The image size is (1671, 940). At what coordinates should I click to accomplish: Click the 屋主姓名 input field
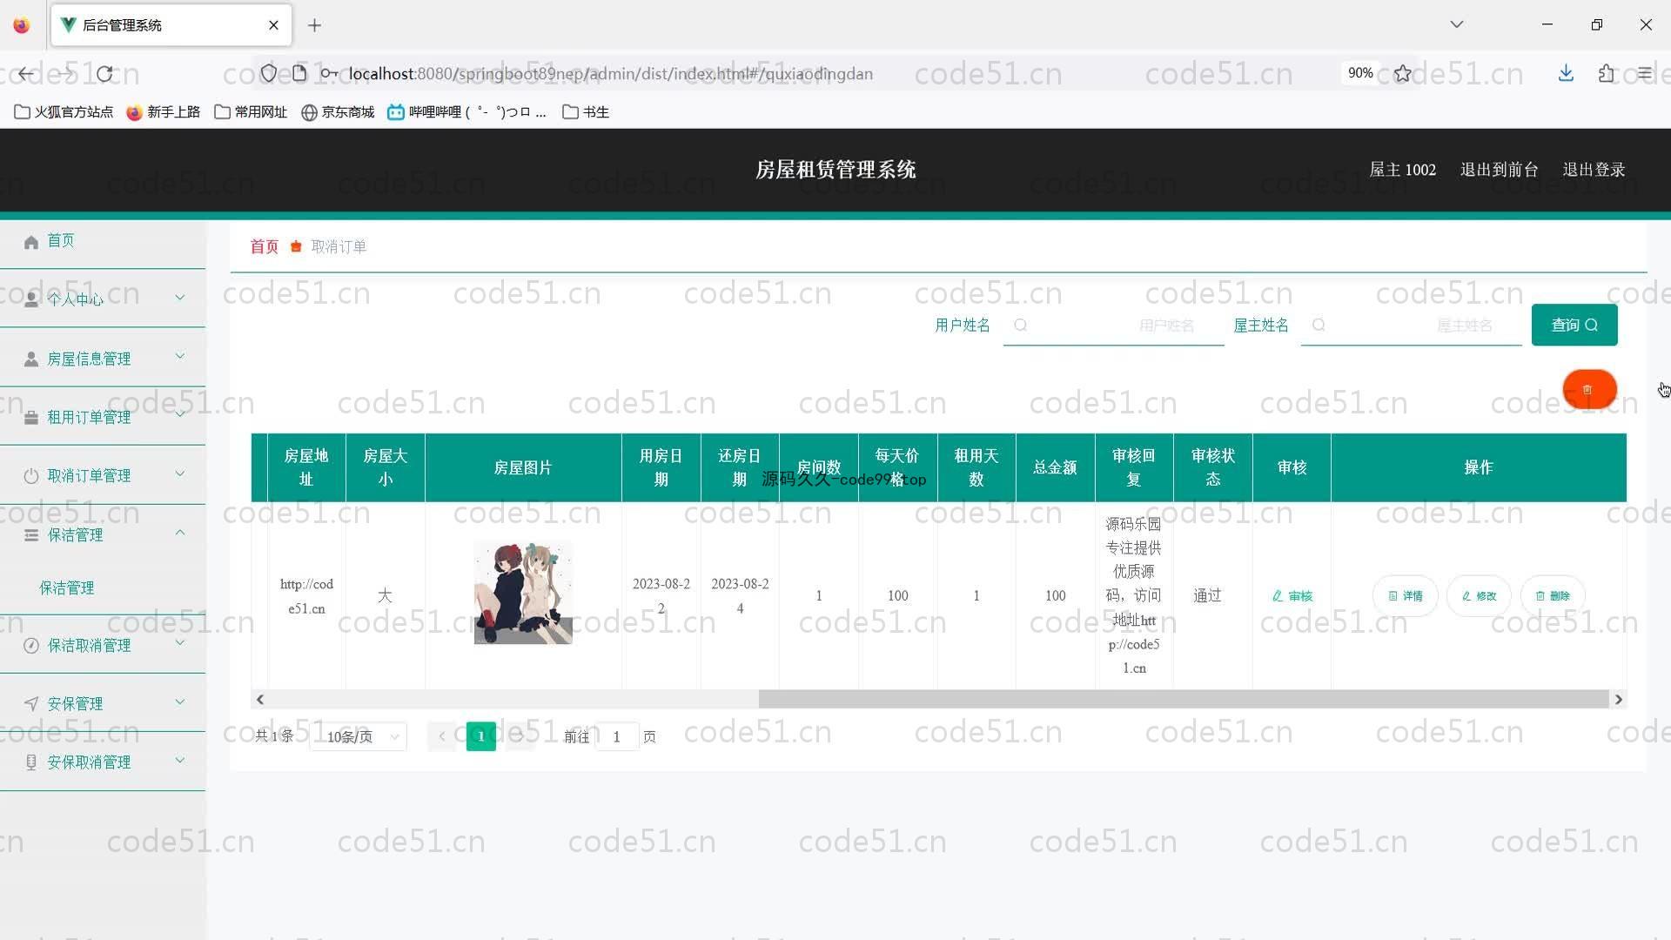click(1411, 326)
